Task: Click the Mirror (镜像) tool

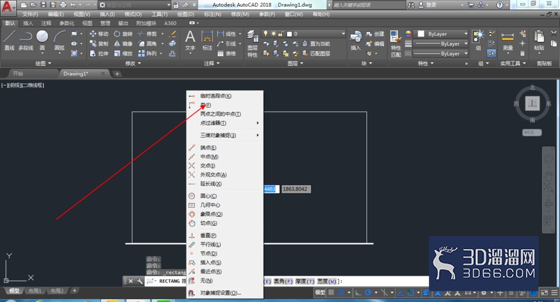Action: pyautogui.click(x=123, y=44)
